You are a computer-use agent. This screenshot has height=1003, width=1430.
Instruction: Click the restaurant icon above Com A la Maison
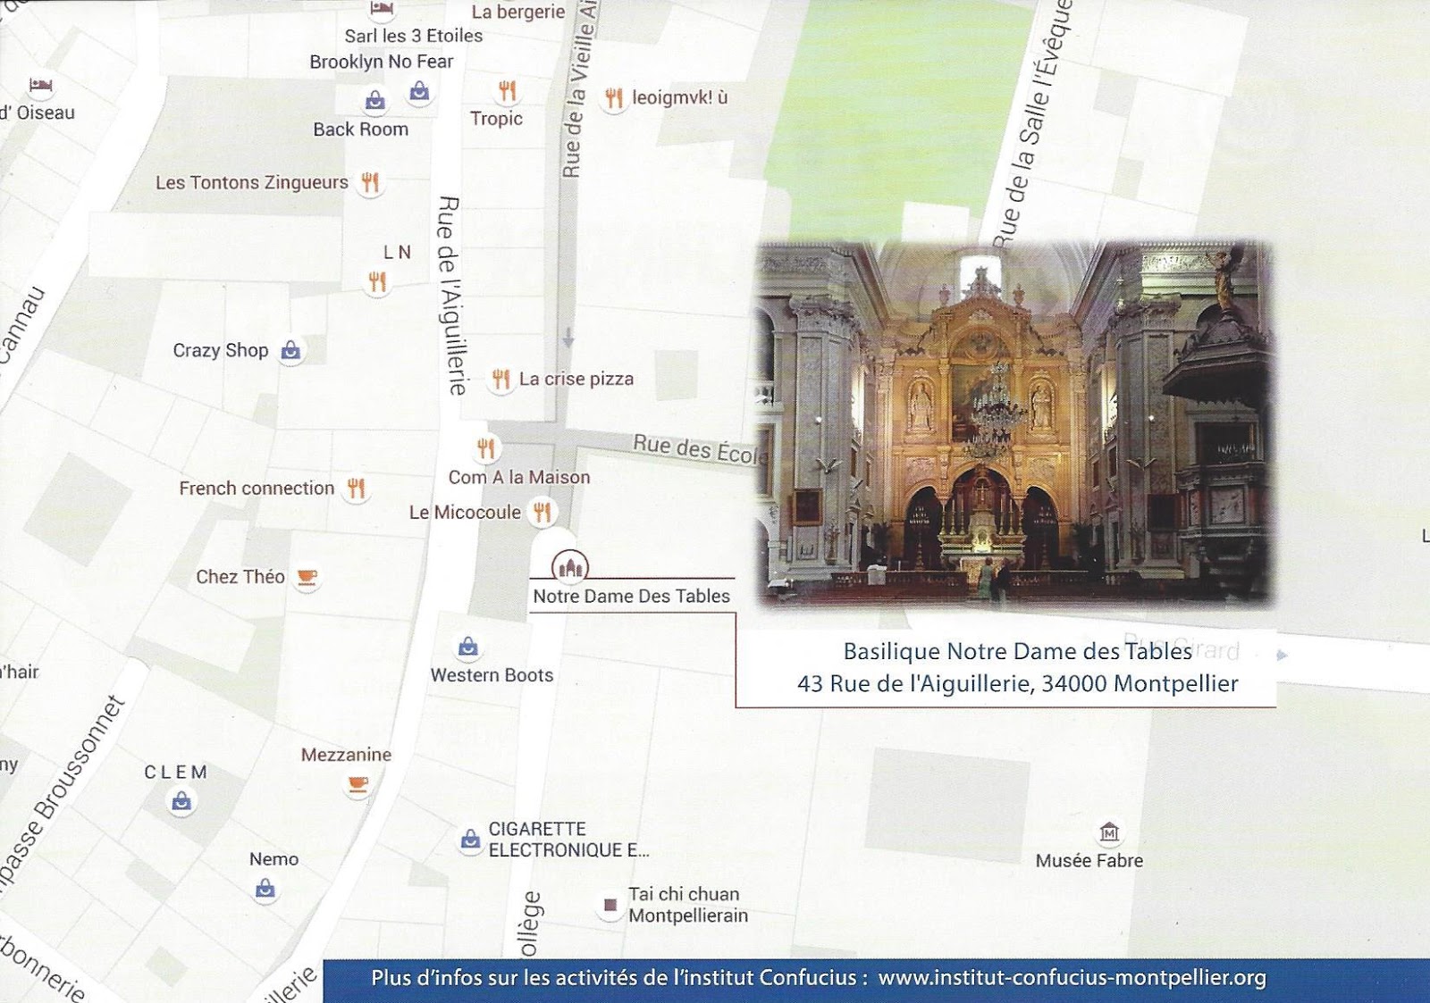(x=486, y=447)
